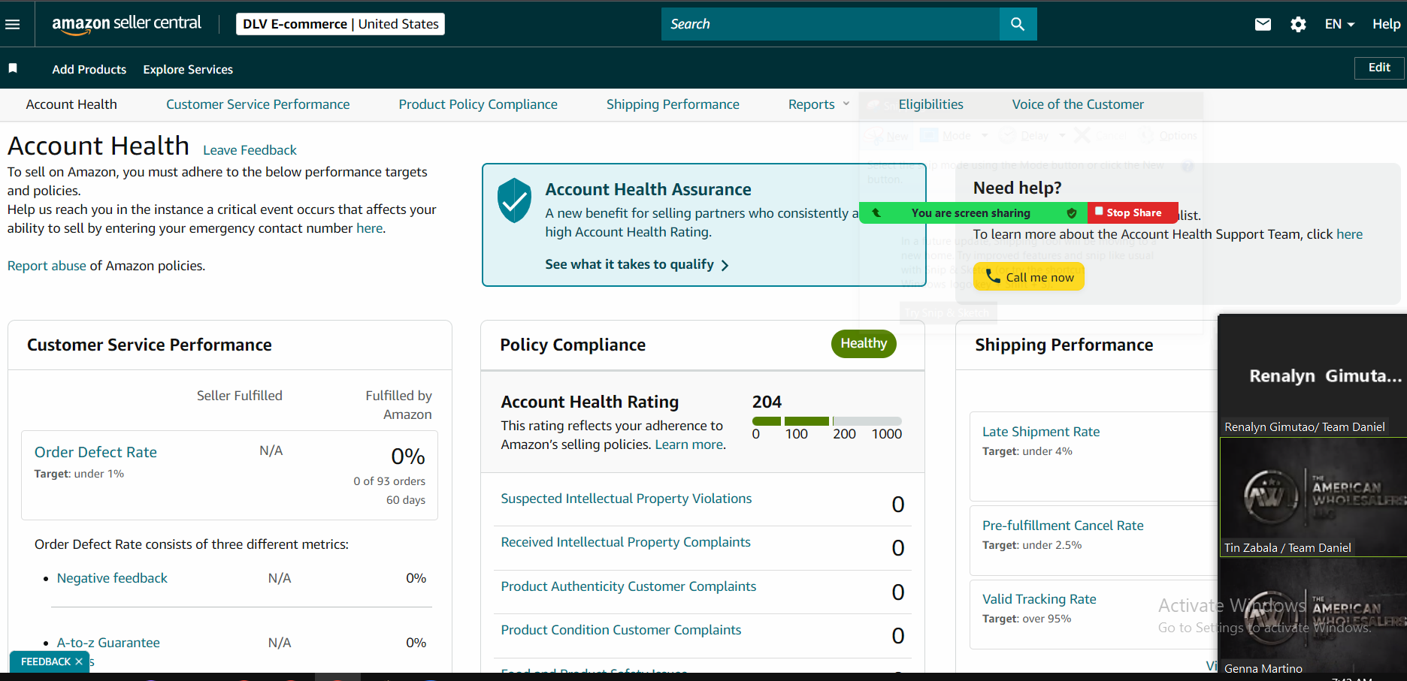Click the search magnifier button
Screen dimensions: 1407x681
pos(1018,24)
